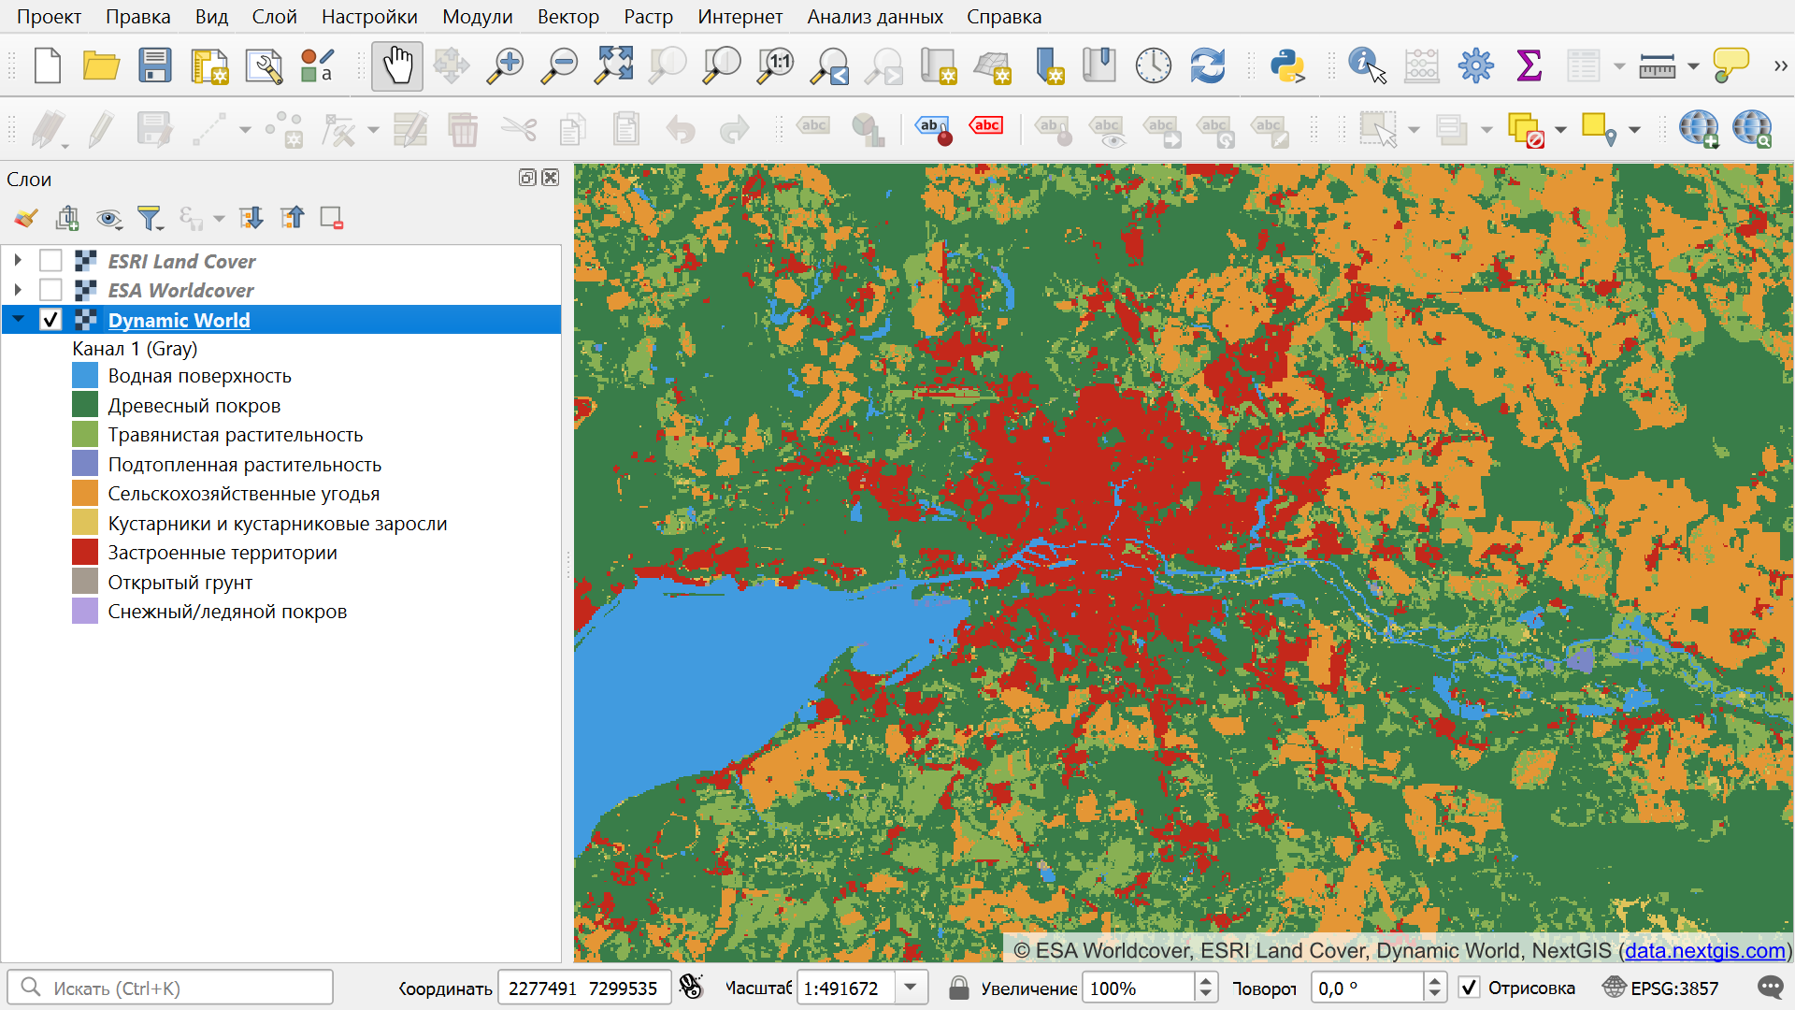This screenshot has height=1010, width=1795.
Task: Click the measure line ruler tool
Action: tap(1657, 66)
